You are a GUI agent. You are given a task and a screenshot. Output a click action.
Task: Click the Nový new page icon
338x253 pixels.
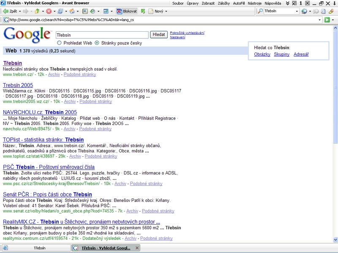(x=151, y=11)
